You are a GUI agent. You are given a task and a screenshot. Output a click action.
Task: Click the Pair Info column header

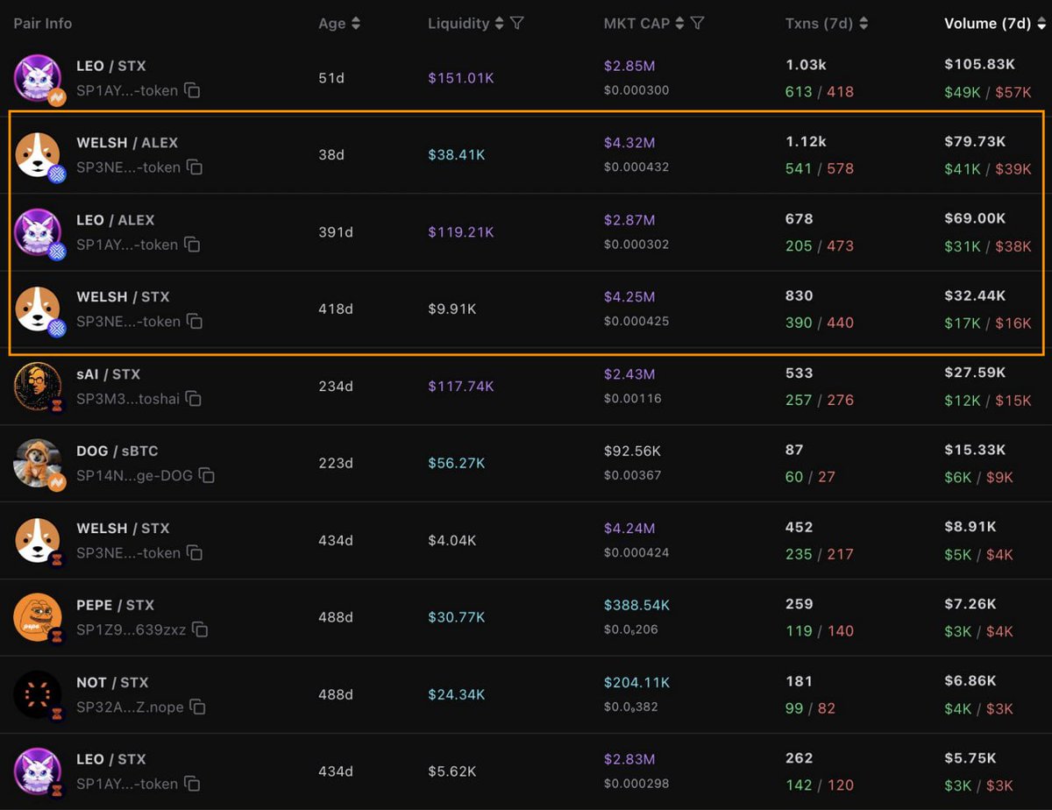click(43, 24)
